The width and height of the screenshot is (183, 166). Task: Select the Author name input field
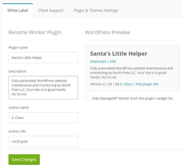43,118
